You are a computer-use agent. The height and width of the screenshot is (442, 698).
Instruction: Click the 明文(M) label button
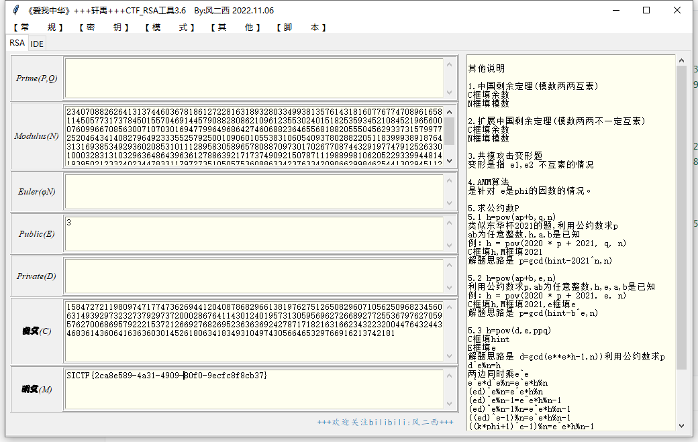click(x=37, y=389)
